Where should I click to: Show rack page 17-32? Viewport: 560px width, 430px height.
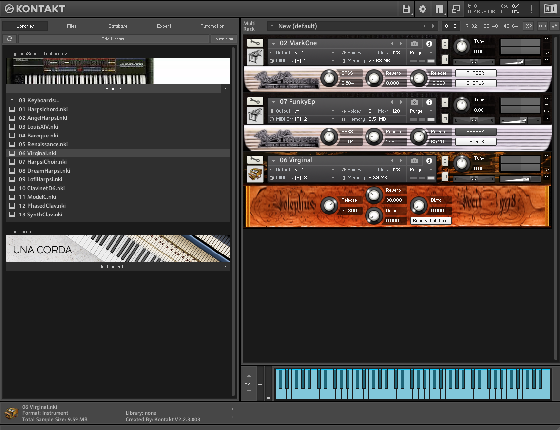tap(470, 26)
